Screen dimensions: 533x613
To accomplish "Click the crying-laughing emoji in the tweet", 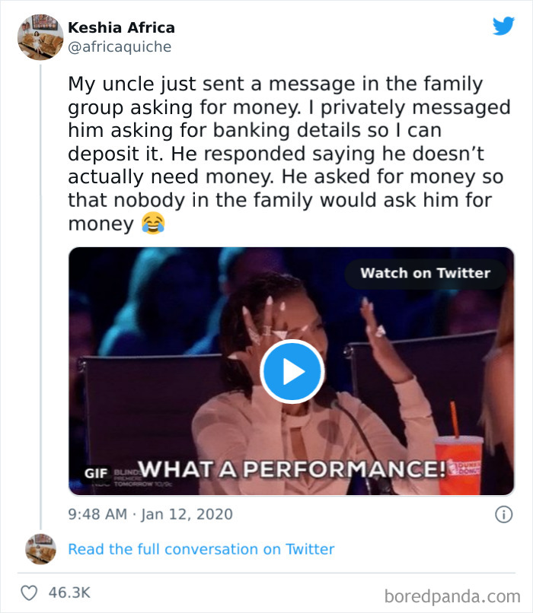I will pyautogui.click(x=153, y=224).
